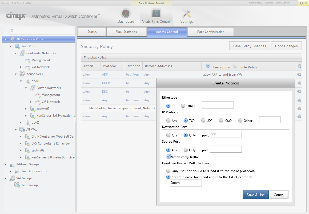Select the testvm02 item under All VMs

click(38, 150)
